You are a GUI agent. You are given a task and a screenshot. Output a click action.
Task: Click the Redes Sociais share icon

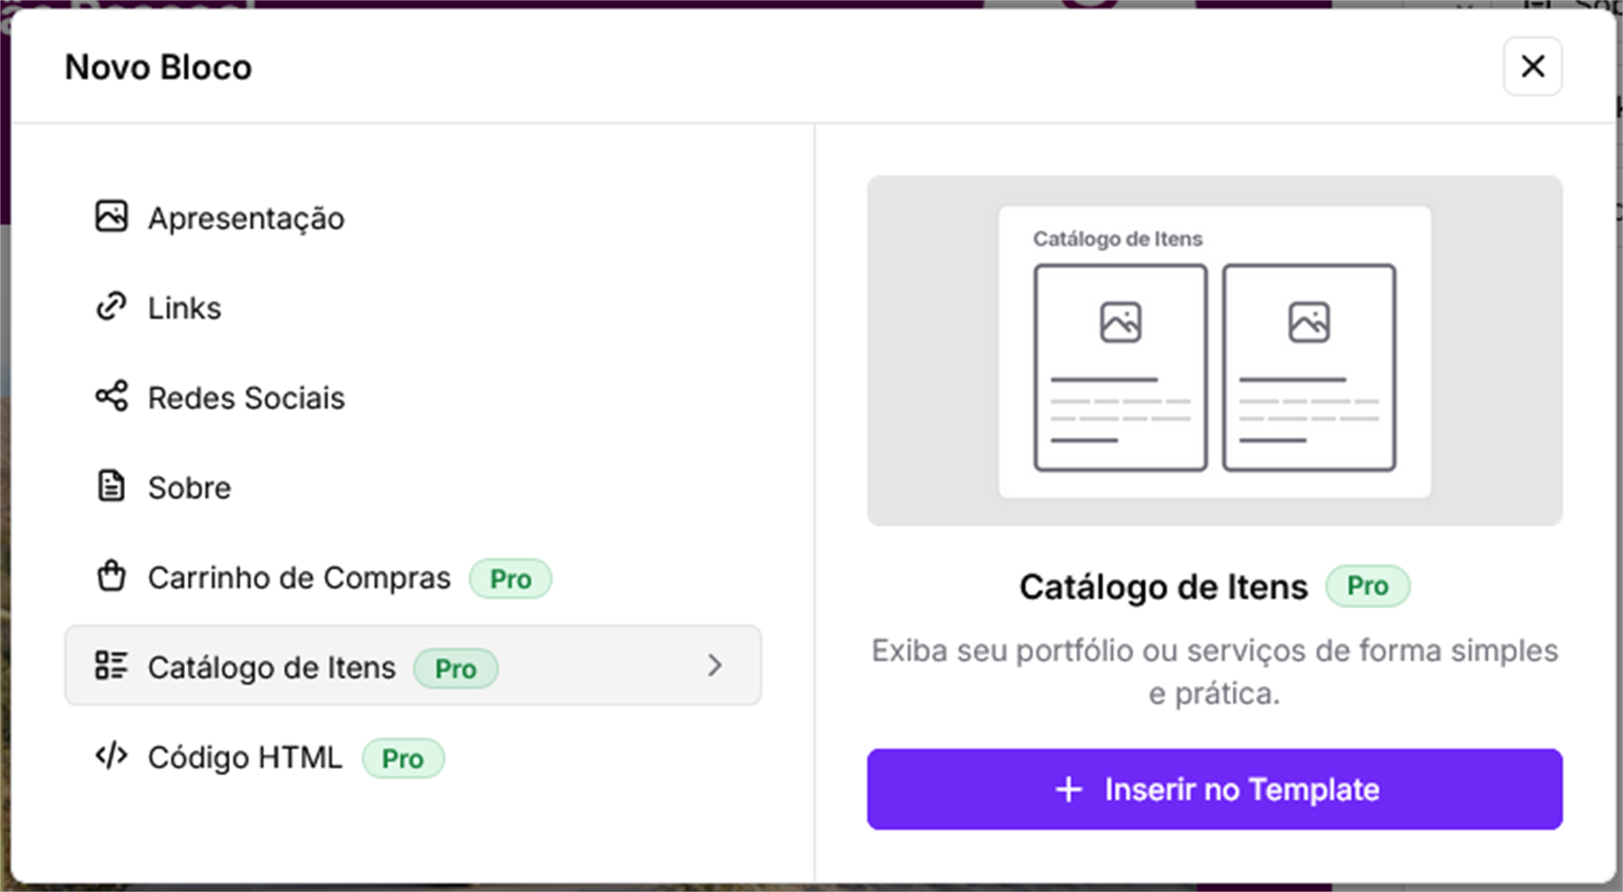111,396
